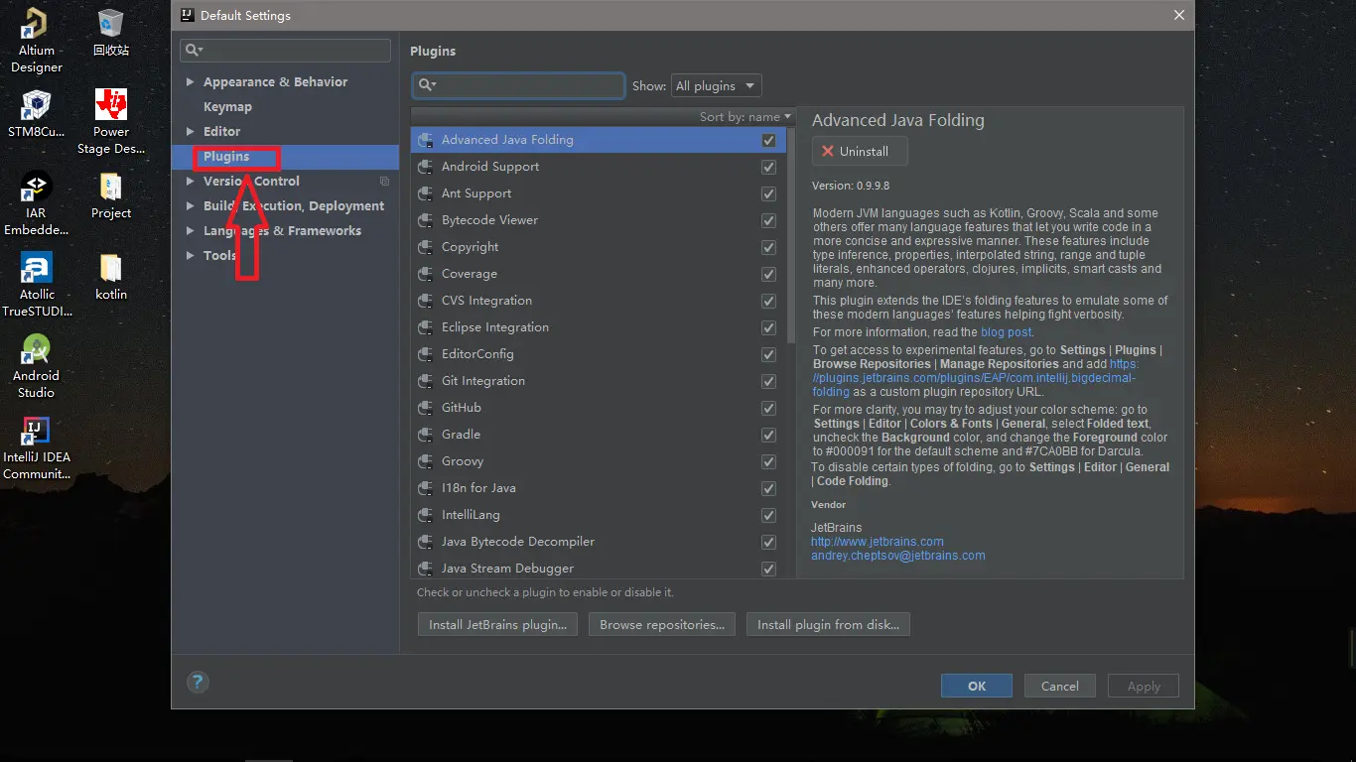Focus the settings tree search field
Image resolution: width=1356 pixels, height=762 pixels.
tap(285, 51)
